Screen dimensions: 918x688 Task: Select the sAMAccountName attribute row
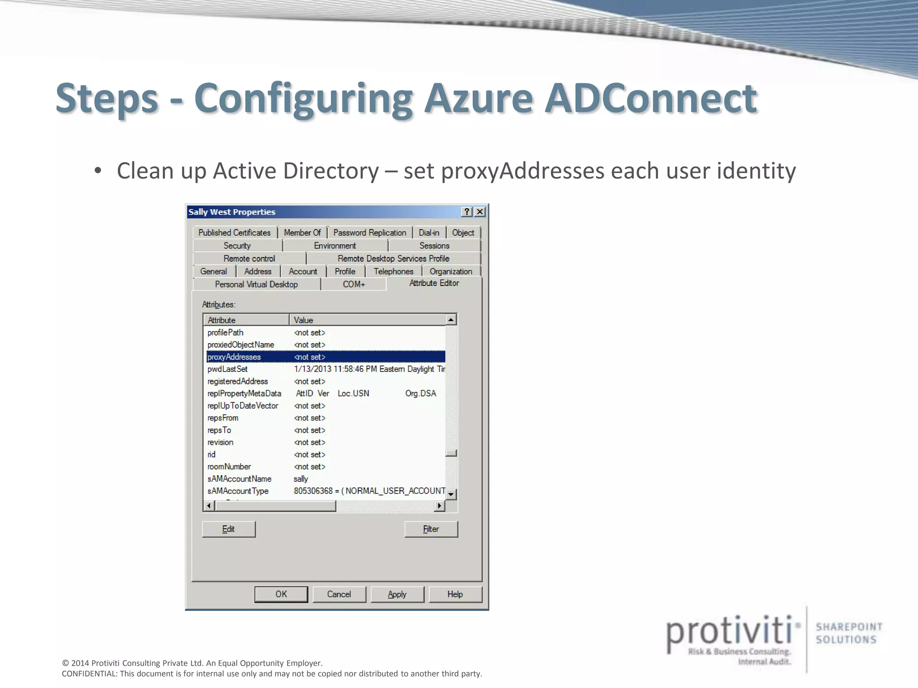(325, 479)
